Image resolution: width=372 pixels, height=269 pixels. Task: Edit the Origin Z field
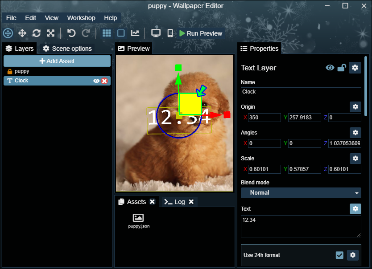pos(345,118)
